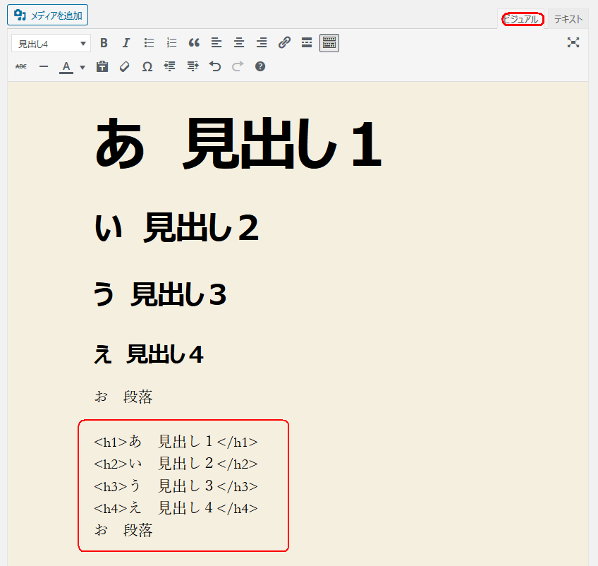Apply the current text color
Screen dimensions: 598x566
click(x=66, y=67)
